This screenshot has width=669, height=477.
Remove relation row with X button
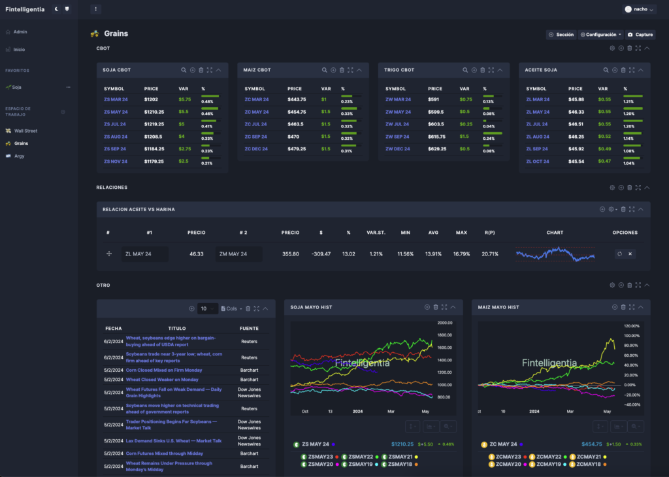[x=630, y=254]
